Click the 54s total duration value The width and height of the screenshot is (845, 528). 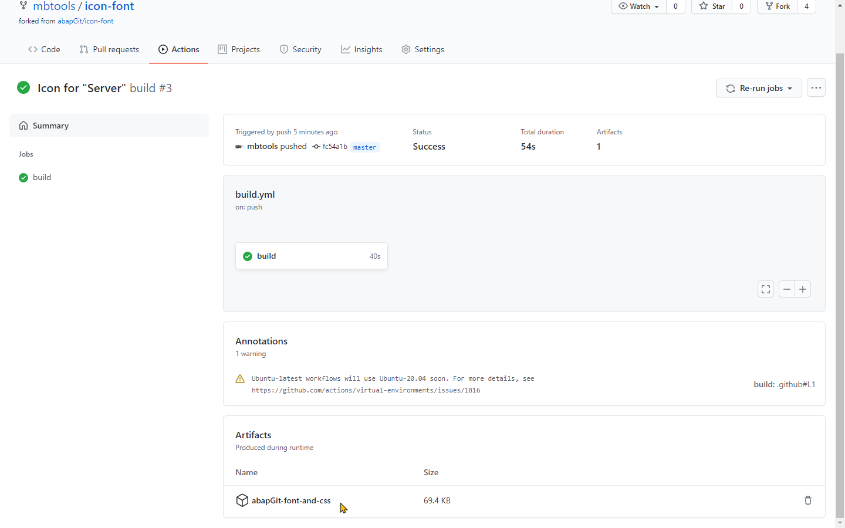tap(528, 147)
